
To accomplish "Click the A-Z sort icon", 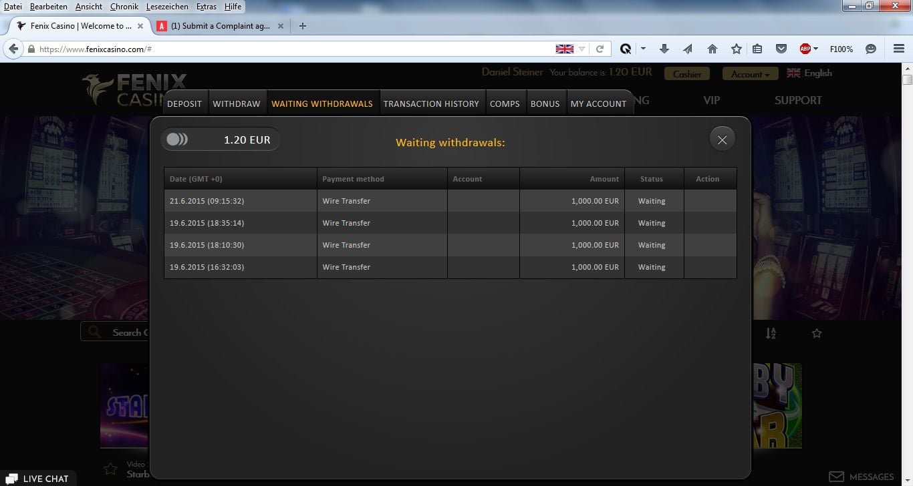I will tap(771, 333).
